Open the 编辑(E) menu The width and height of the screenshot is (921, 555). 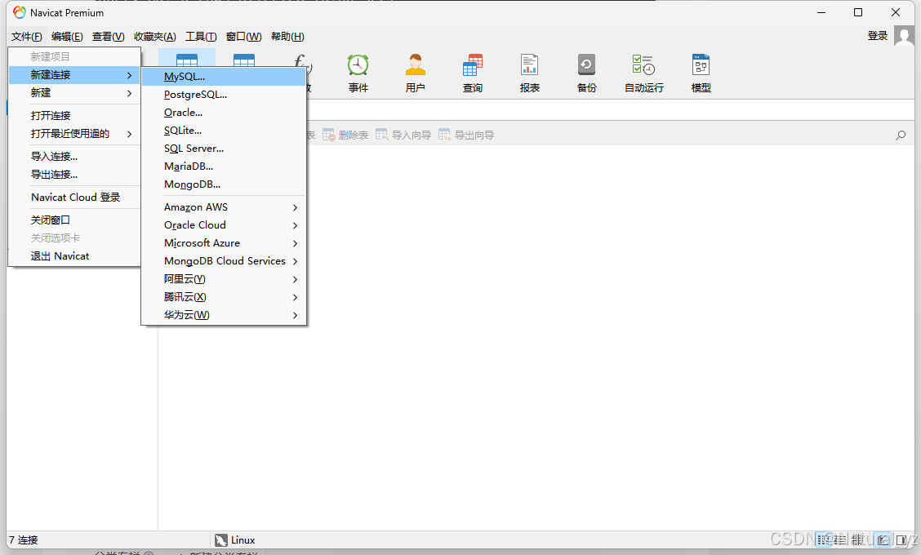click(67, 37)
